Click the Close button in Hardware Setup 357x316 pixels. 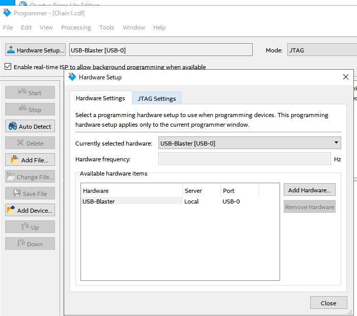pos(328,303)
